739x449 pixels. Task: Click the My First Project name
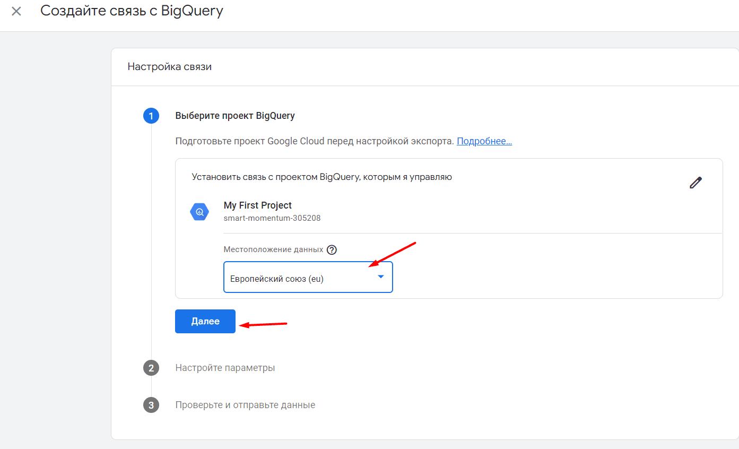(x=258, y=205)
